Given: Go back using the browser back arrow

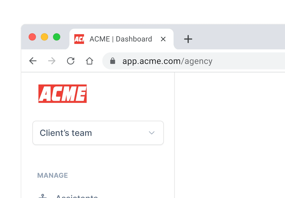Looking at the screenshot, I should (33, 61).
